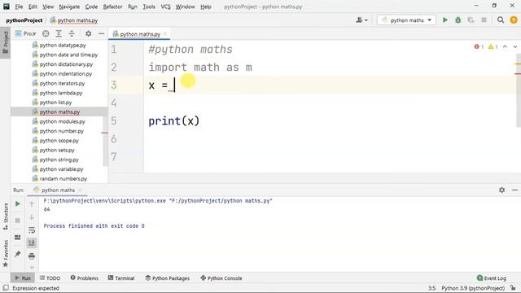Open the Refactor menu
Image resolution: width=521 pixels, height=293 pixels.
[112, 7]
